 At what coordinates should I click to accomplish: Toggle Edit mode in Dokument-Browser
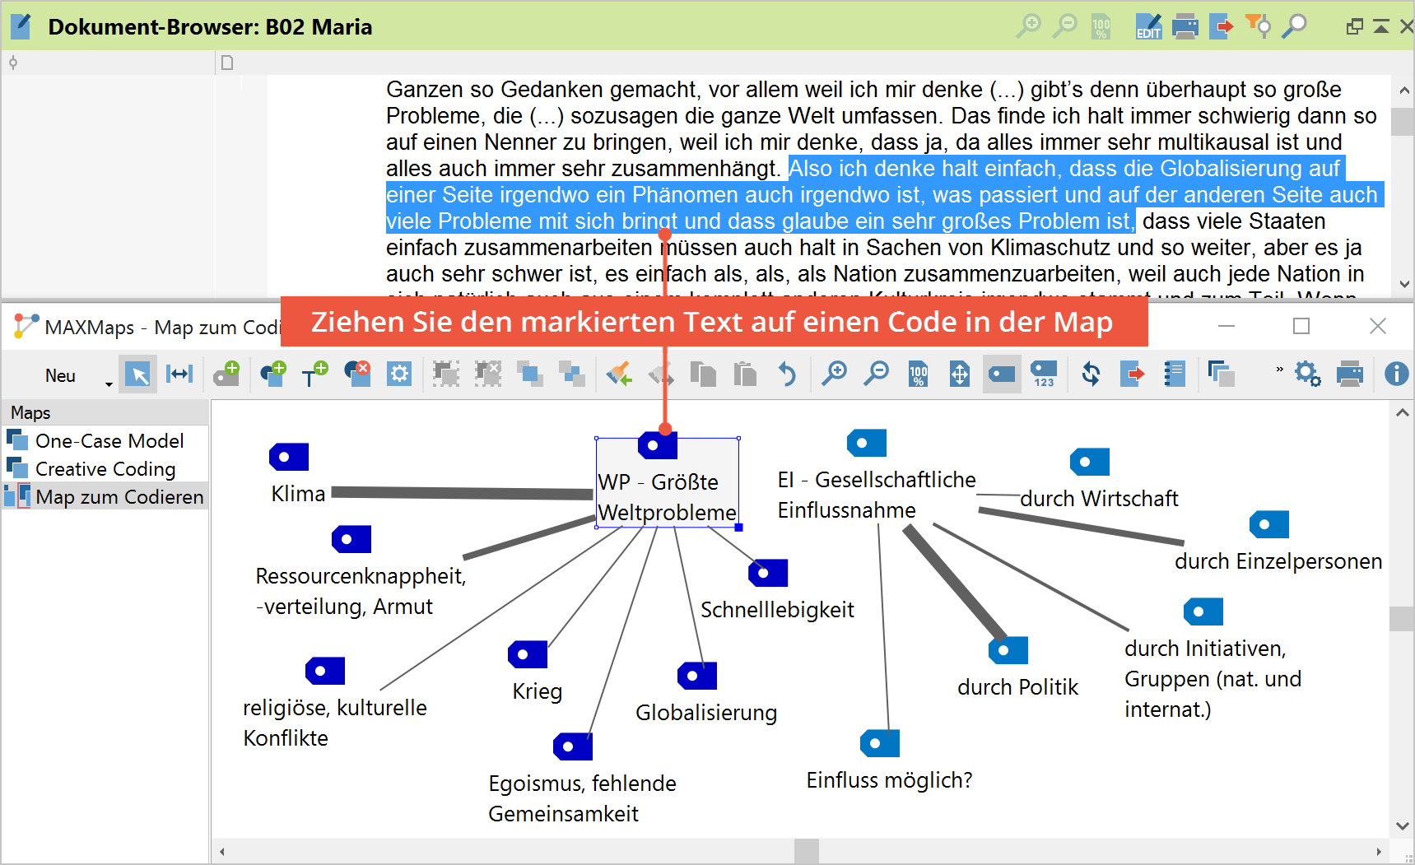click(1148, 26)
